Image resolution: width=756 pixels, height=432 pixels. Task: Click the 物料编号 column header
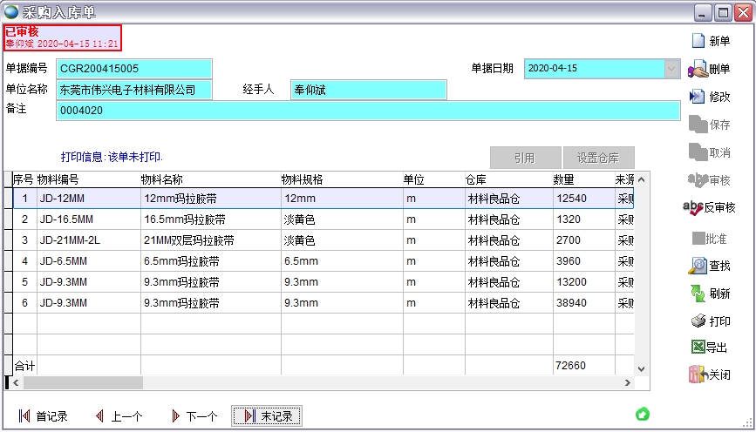89,179
